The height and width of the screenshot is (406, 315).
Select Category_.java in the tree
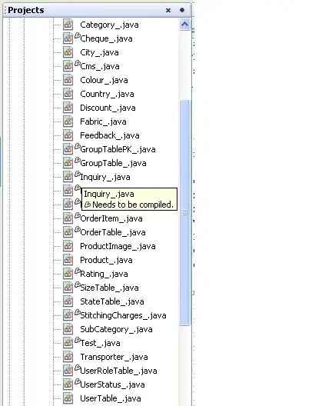click(x=109, y=25)
